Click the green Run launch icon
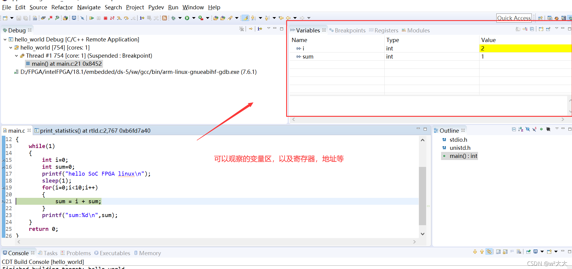 click(187, 18)
